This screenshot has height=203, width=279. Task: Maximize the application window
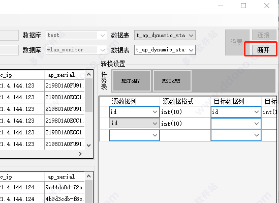(x=243, y=6)
